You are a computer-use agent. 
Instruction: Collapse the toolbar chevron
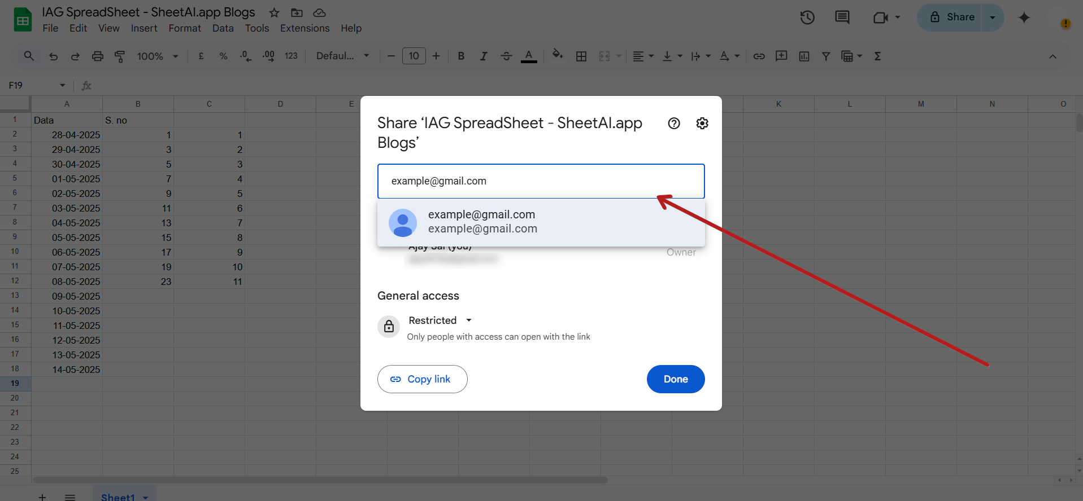pos(1052,56)
